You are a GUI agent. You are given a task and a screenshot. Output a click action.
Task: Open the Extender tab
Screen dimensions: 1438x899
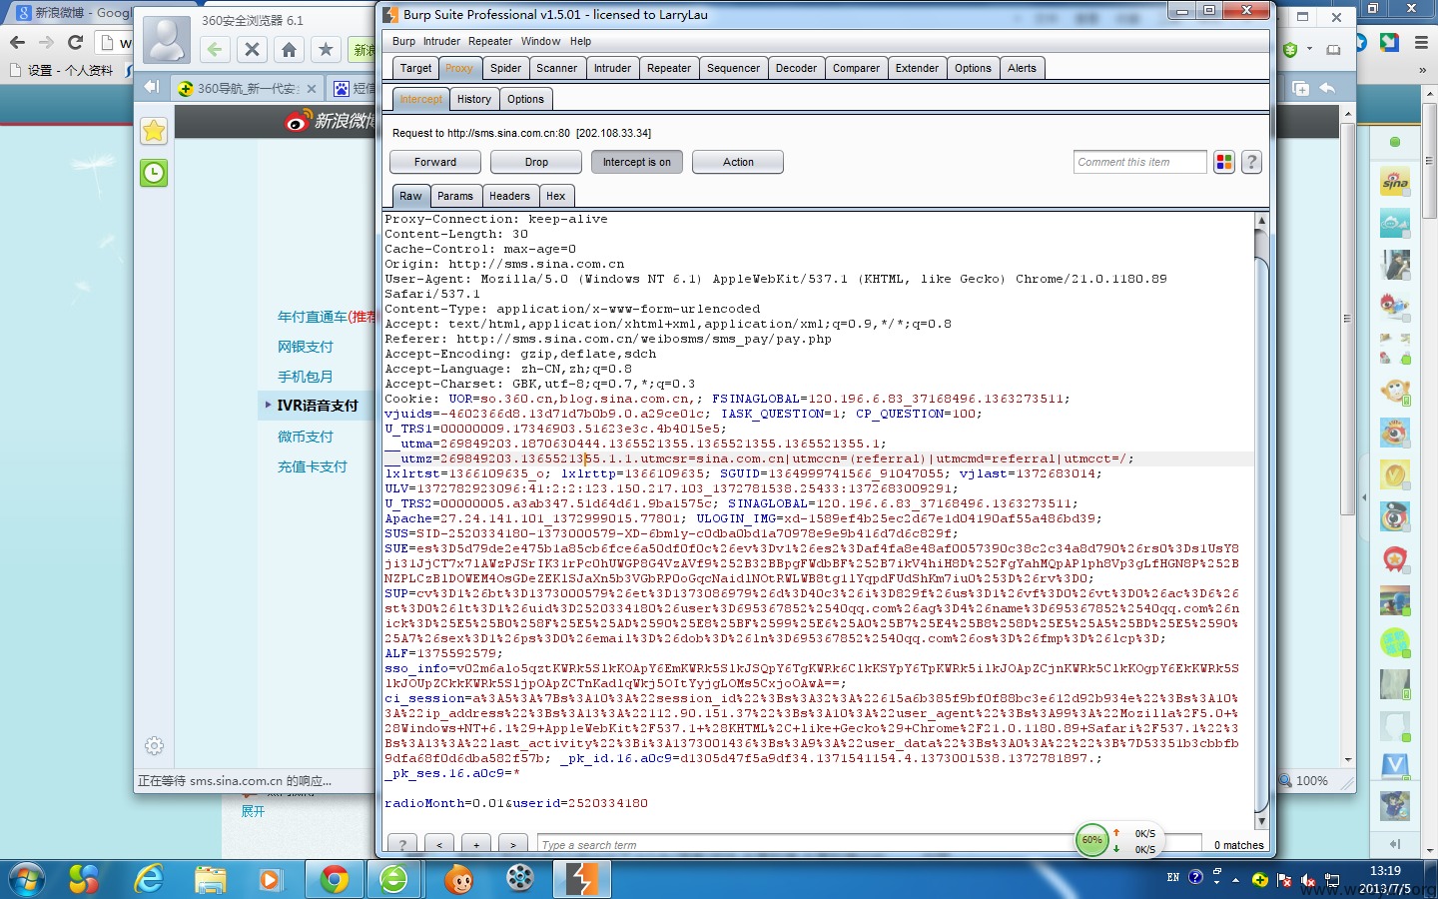[917, 68]
